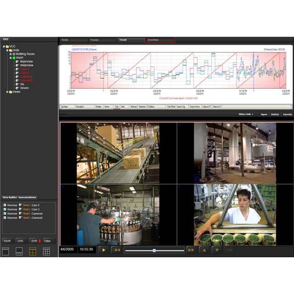Collapse the VCC root tree node
The width and height of the screenshot is (294, 294).
coord(3,46)
